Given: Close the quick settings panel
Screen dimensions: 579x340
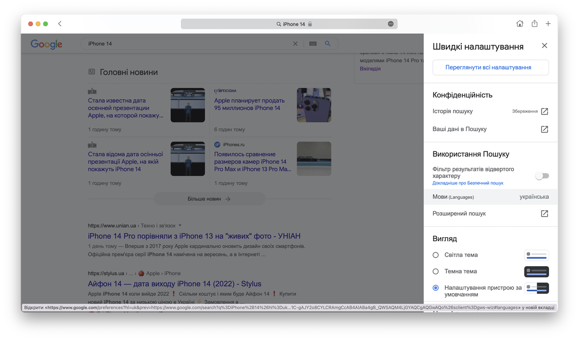Looking at the screenshot, I should point(544,46).
